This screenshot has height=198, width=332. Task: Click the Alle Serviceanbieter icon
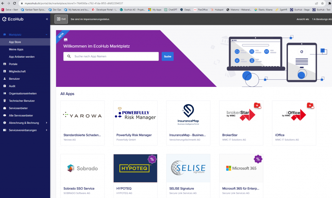pyautogui.click(x=5, y=115)
